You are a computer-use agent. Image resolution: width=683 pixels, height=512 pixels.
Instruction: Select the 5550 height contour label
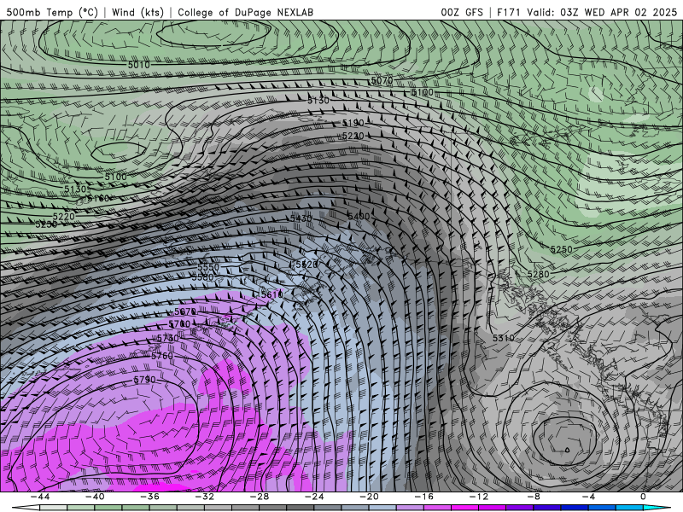208,267
